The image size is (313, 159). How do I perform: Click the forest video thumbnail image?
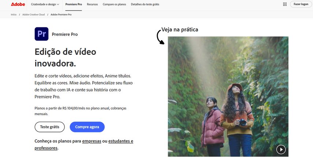pos(228,96)
